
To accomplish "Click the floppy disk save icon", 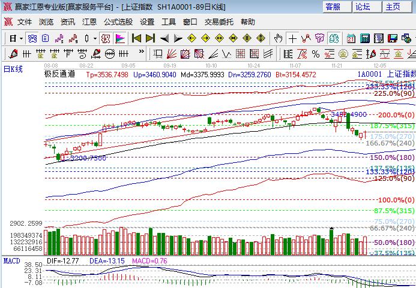I will (393, 38).
